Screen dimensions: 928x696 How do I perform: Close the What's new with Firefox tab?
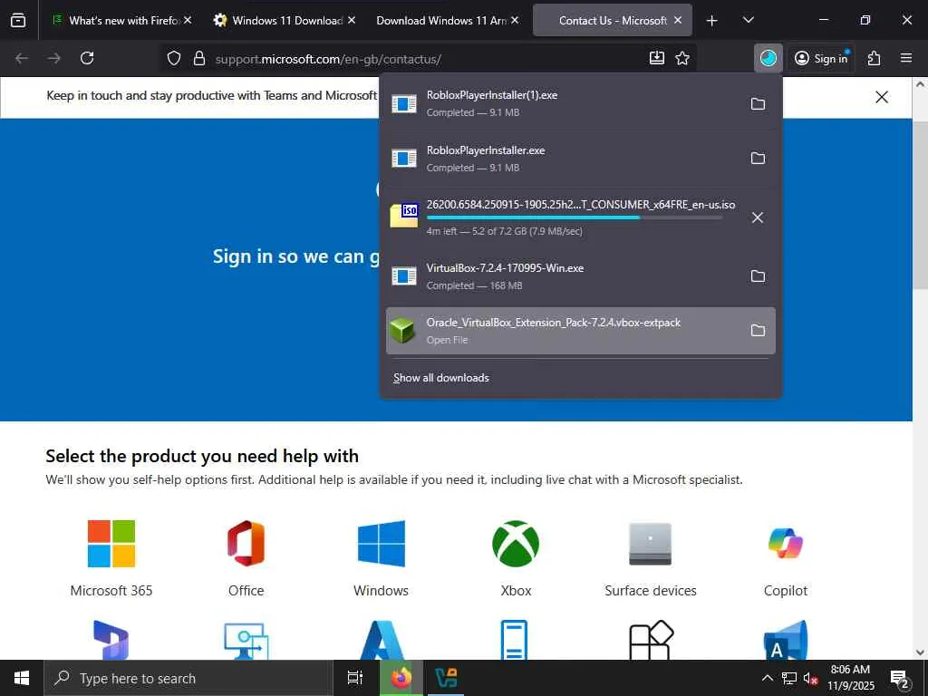tap(188, 20)
